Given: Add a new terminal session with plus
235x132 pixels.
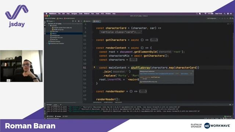Looking at the screenshot, I should click(x=61, y=104).
